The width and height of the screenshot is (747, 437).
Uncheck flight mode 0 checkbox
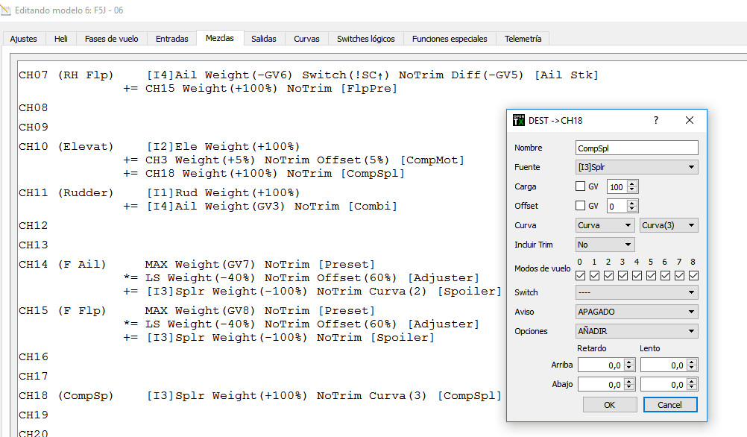581,276
